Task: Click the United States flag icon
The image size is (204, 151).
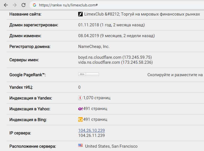Action: 80,146
